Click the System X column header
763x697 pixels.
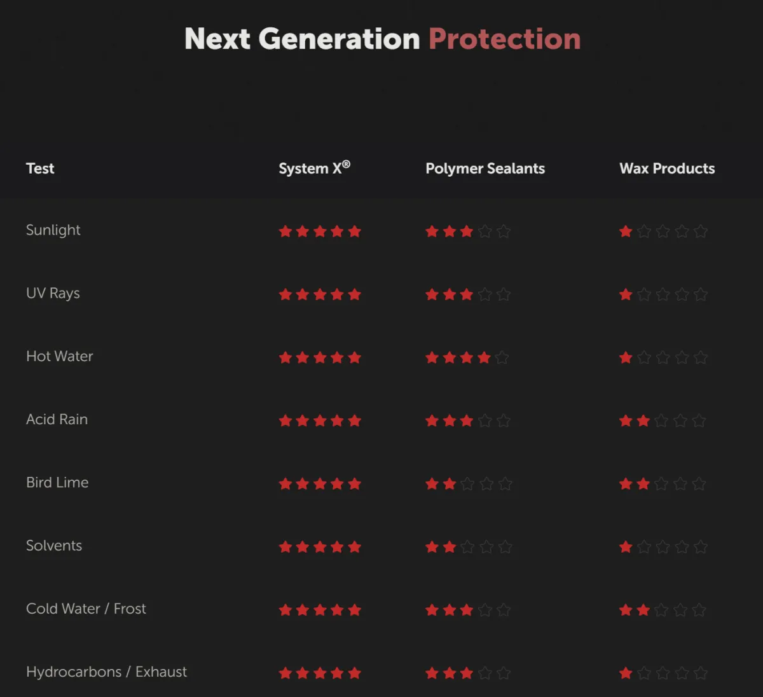314,168
